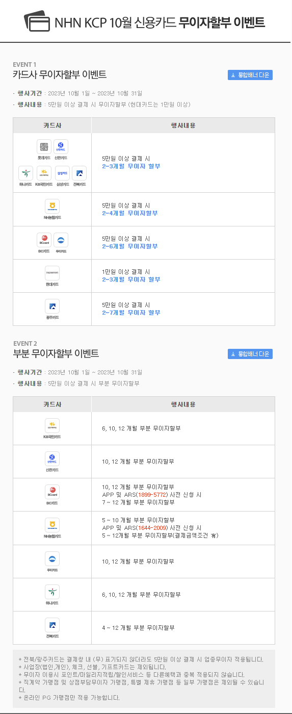Click the '1만원 이상 결제 시' text

126,272
